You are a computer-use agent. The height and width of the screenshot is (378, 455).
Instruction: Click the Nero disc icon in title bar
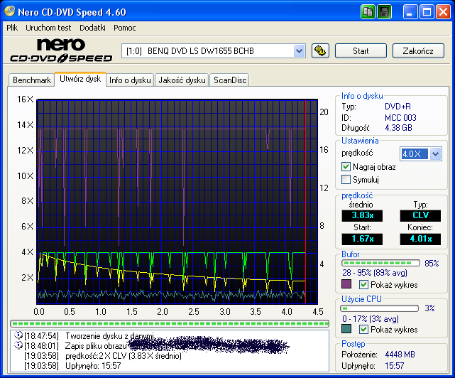tap(9, 11)
